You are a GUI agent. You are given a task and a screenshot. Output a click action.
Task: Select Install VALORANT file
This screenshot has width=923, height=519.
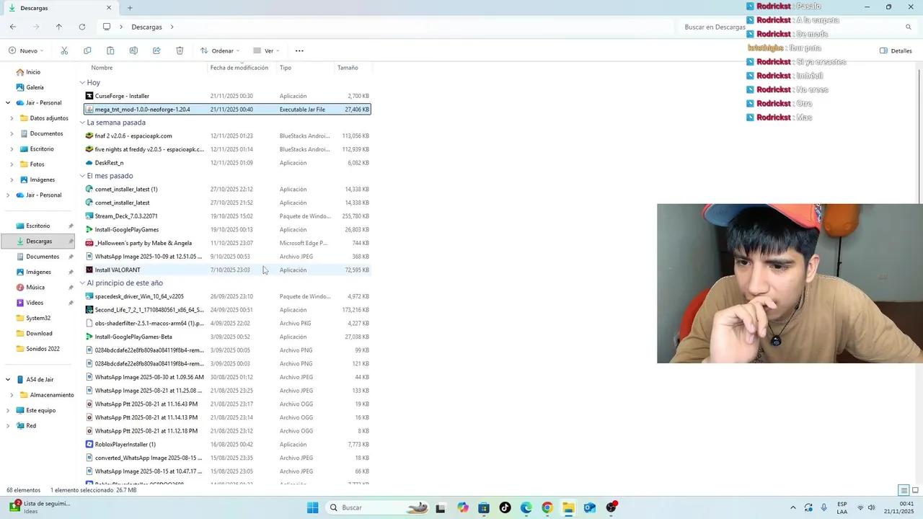tap(227, 270)
